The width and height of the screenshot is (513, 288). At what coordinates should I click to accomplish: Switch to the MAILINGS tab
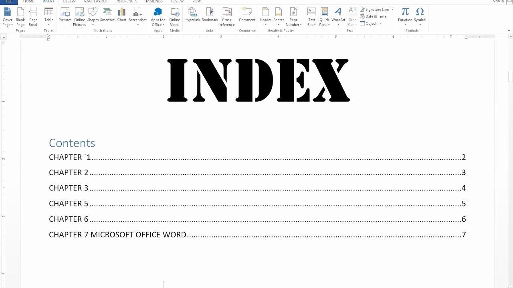pyautogui.click(x=154, y=2)
